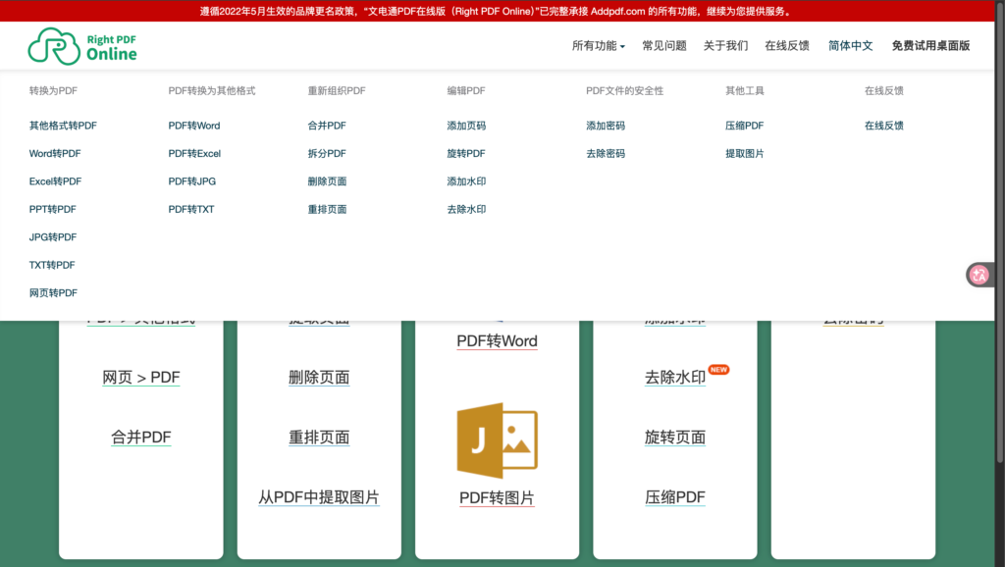Choose 旋转PDF menu entry

click(x=466, y=153)
